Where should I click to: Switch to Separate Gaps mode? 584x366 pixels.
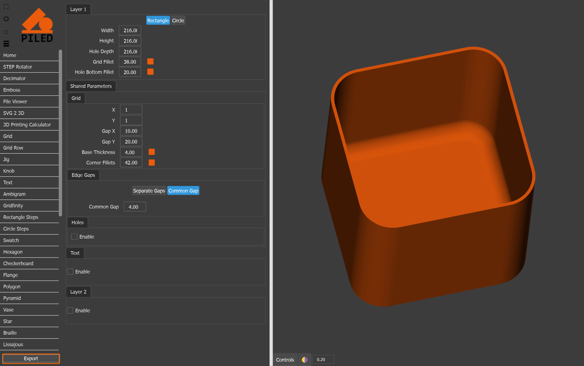point(149,191)
